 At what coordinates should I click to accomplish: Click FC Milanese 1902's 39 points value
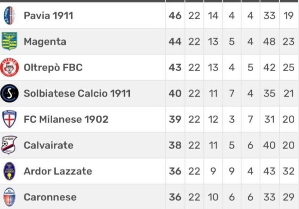click(x=175, y=119)
